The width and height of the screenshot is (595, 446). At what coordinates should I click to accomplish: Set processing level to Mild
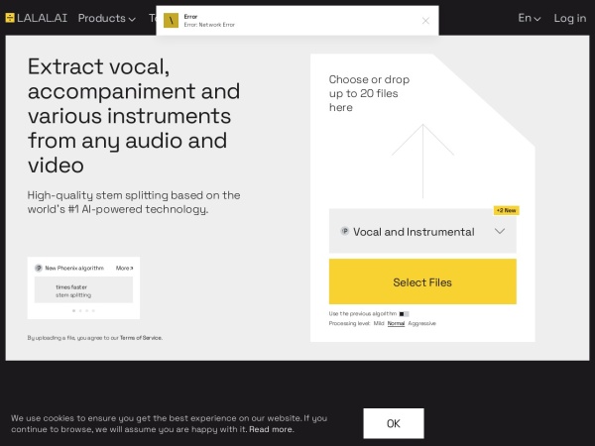[x=379, y=323]
